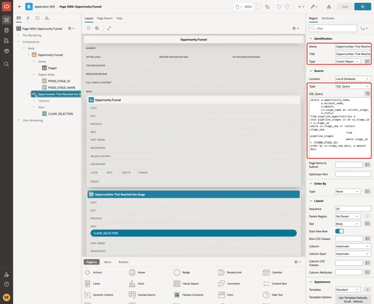
Task: Click the Save button
Action: [345, 7]
